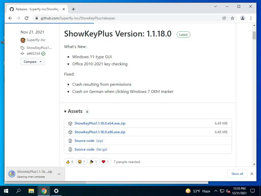
Task: Open the notification center icon
Action: pos(253,191)
